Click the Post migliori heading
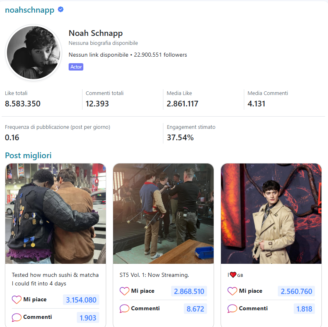 pyautogui.click(x=28, y=155)
